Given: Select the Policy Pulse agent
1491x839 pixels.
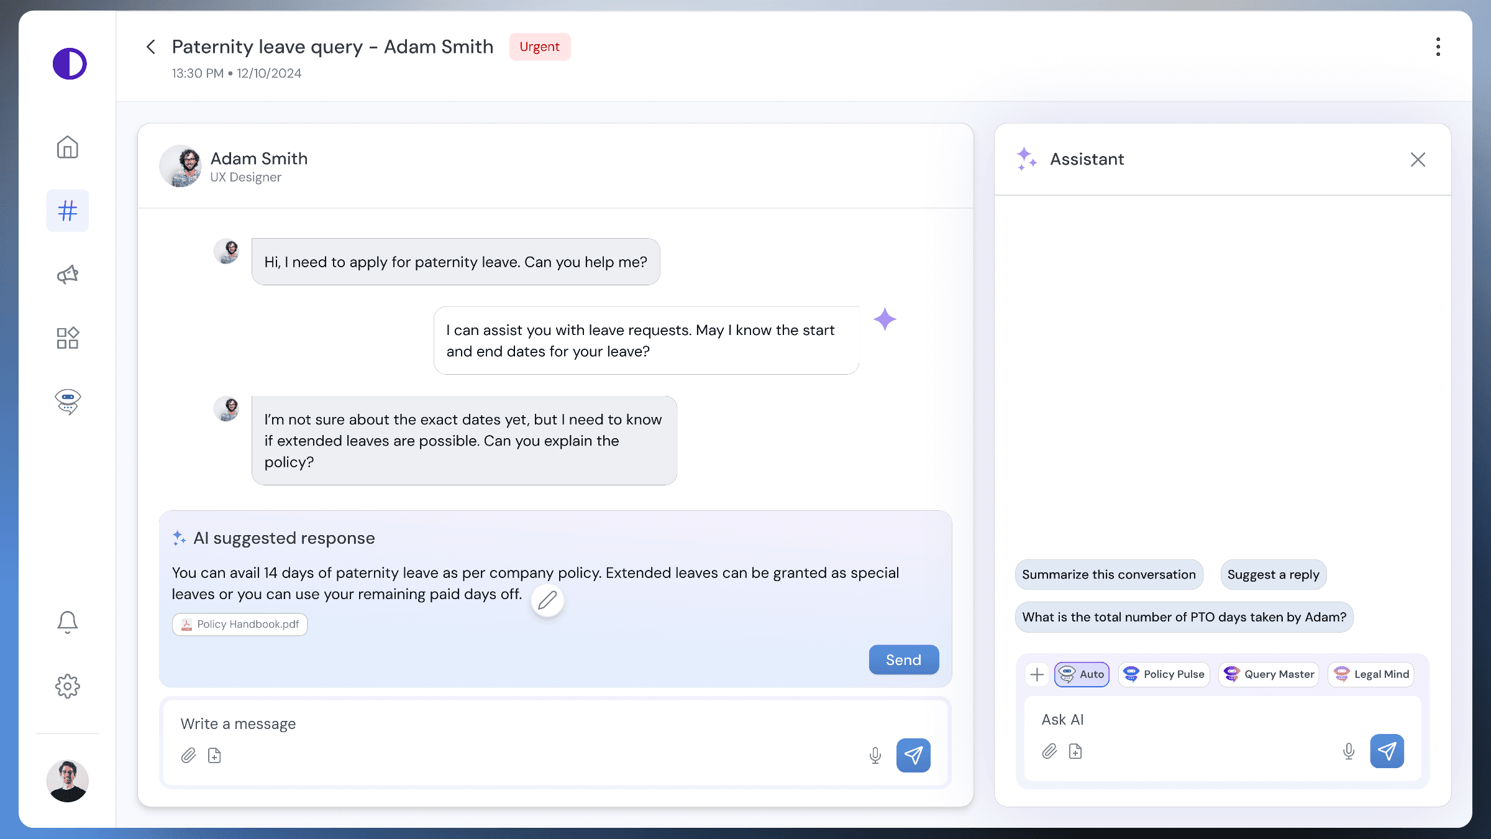Looking at the screenshot, I should 1164,674.
